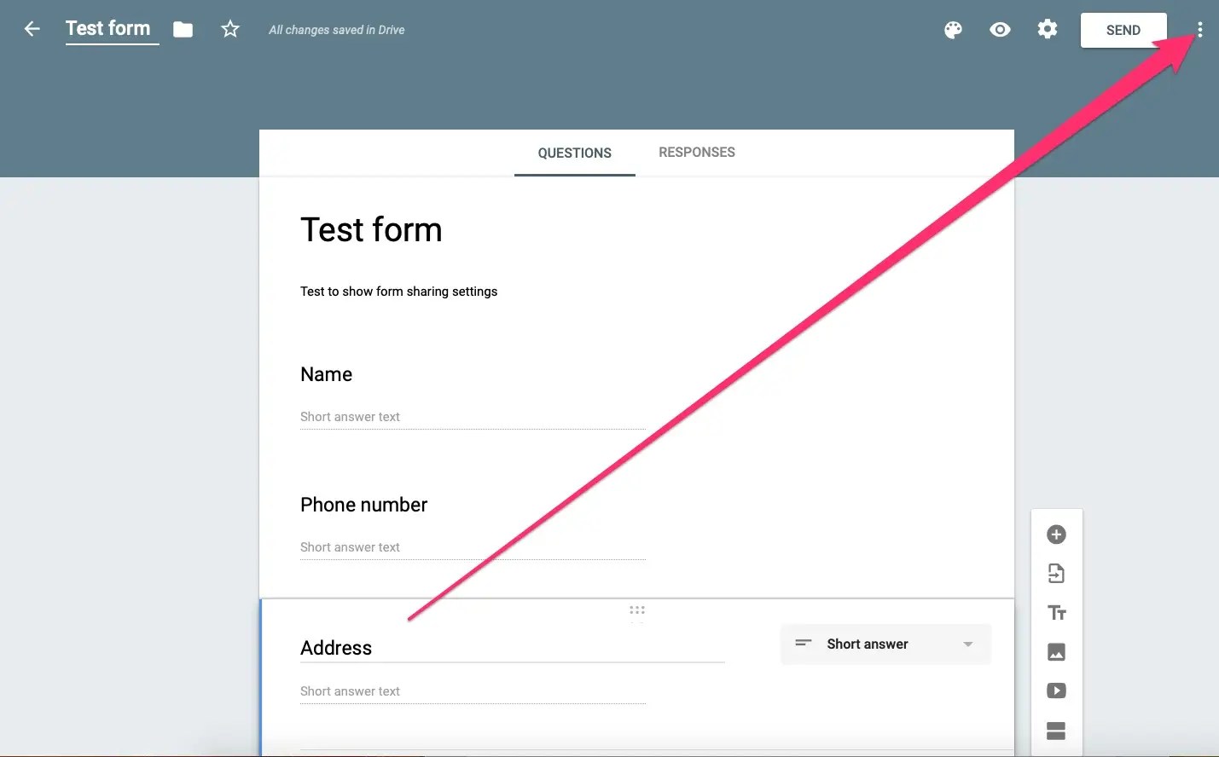The height and width of the screenshot is (757, 1219).
Task: Click the Test form title in header
Action: click(x=107, y=29)
